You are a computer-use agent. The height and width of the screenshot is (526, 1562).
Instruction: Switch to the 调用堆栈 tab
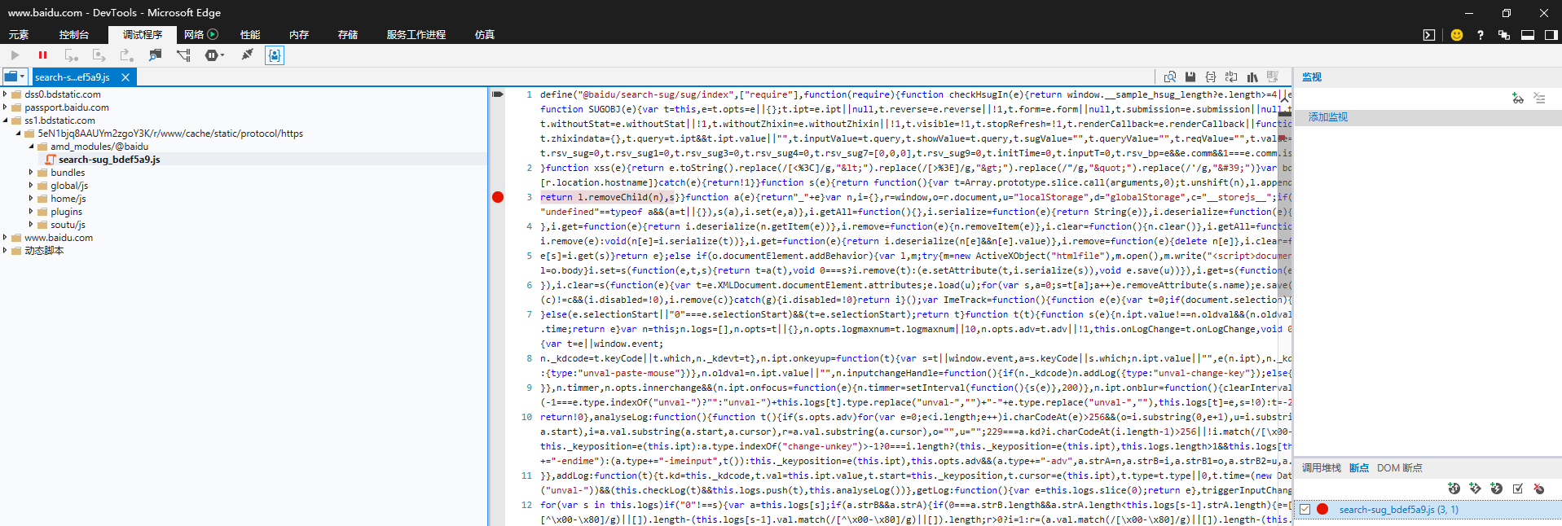pyautogui.click(x=1322, y=468)
